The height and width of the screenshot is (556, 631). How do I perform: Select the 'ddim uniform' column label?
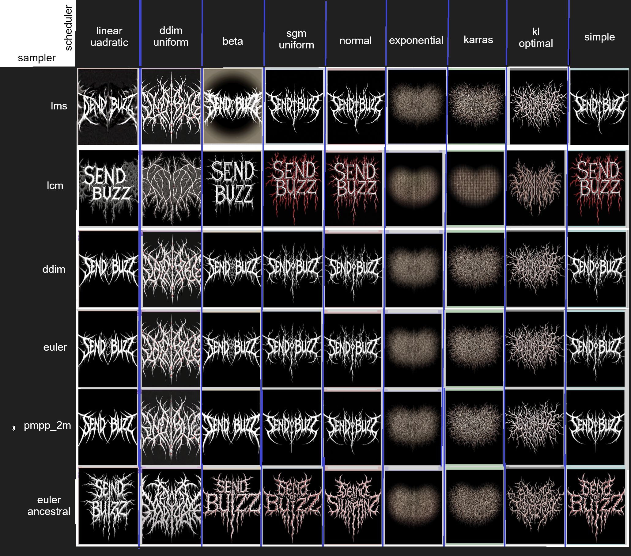coord(171,36)
